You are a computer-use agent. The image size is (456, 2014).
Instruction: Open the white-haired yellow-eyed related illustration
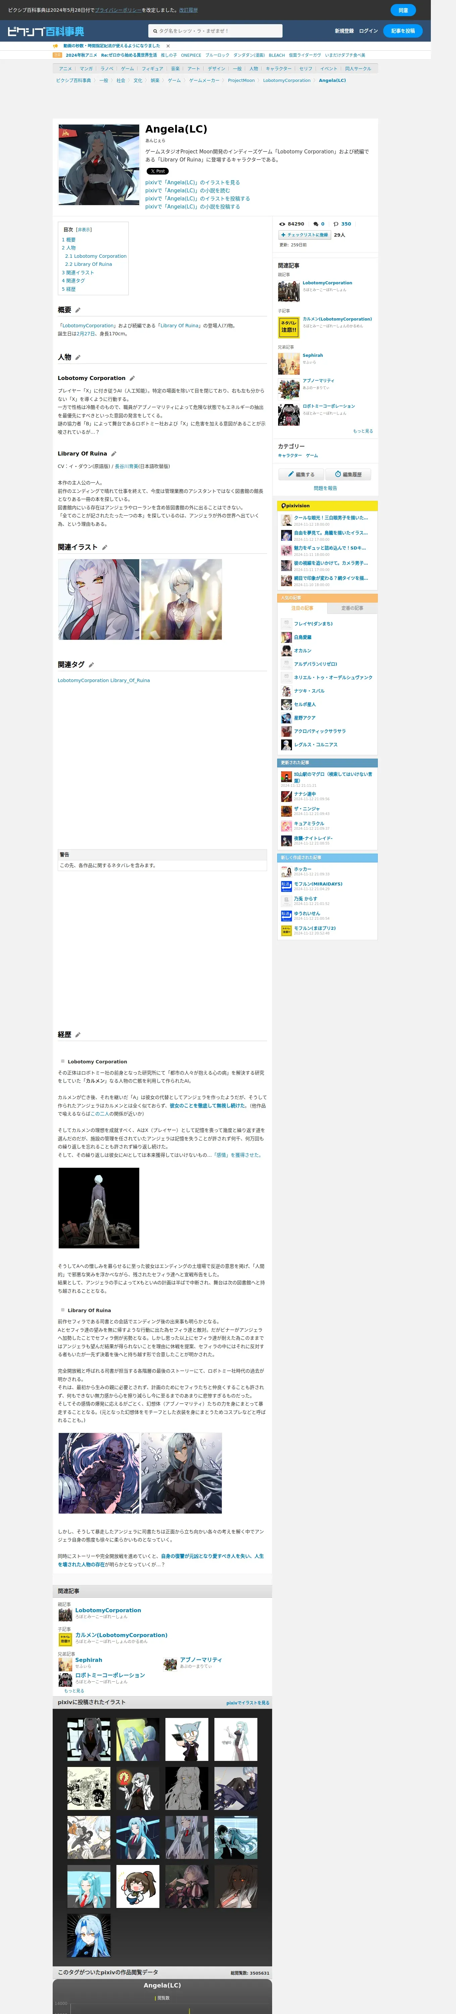pyautogui.click(x=99, y=600)
